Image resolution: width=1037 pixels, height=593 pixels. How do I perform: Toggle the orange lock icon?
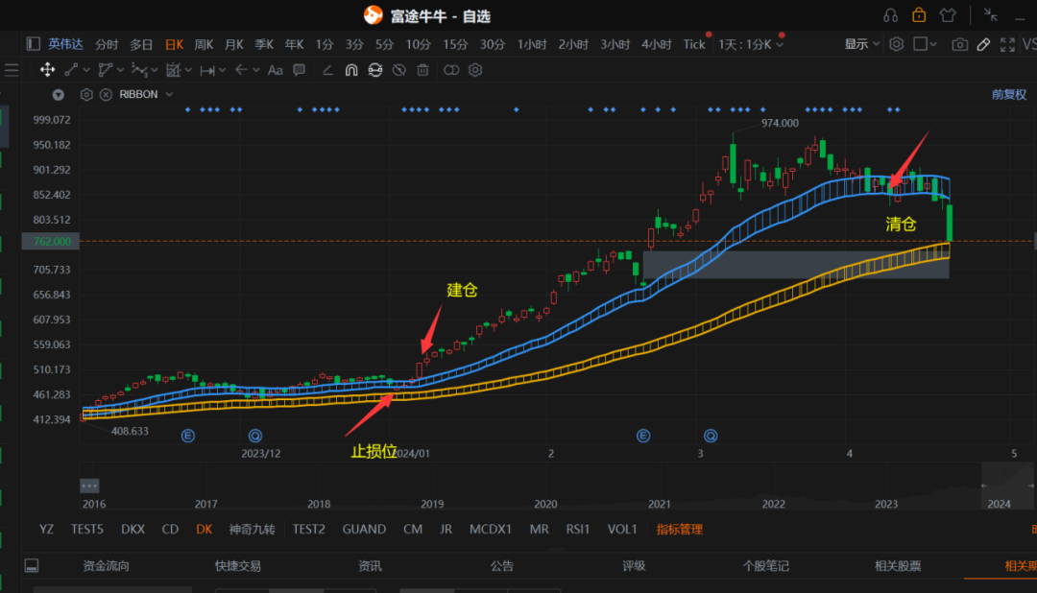pyautogui.click(x=919, y=15)
